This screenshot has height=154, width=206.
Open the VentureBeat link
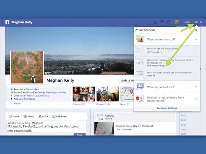tap(33, 89)
